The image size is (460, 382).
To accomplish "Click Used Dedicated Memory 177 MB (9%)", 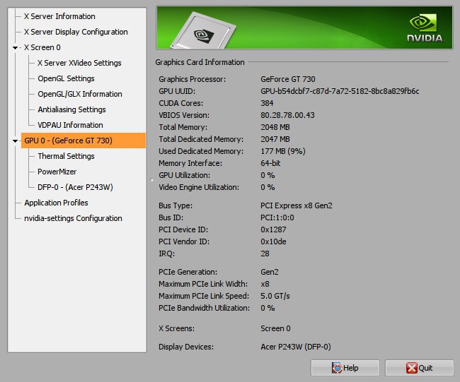I will tap(283, 151).
